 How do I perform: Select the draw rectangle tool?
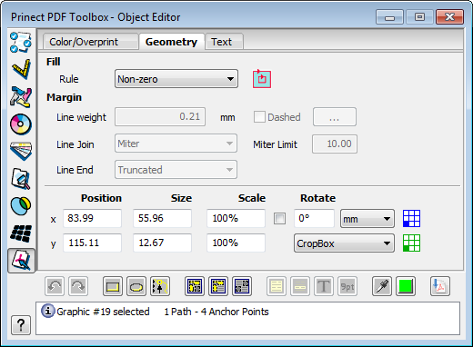pyautogui.click(x=113, y=286)
